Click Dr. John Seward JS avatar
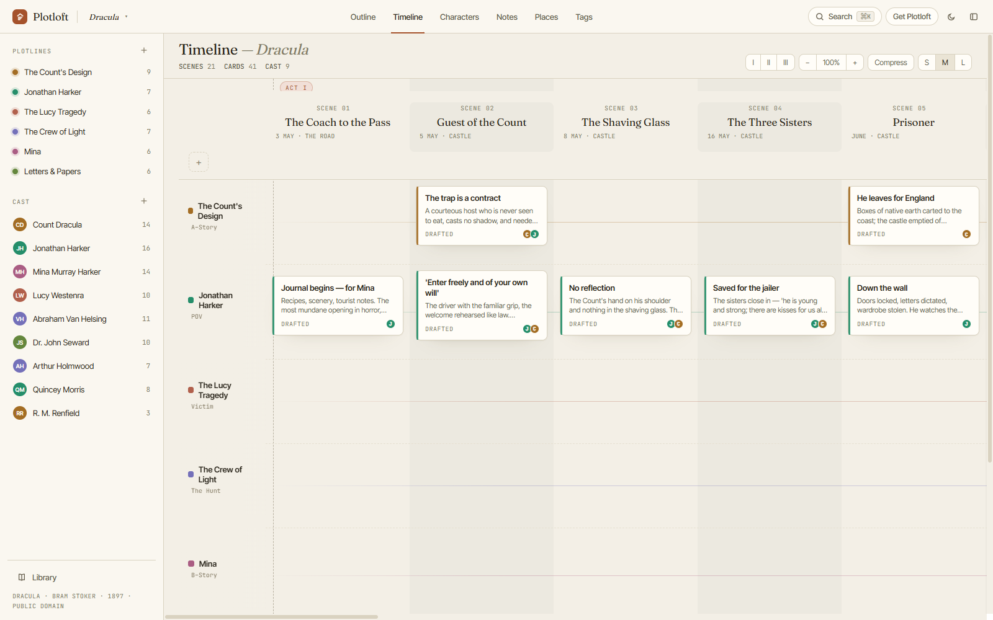This screenshot has height=620, width=993. (20, 342)
